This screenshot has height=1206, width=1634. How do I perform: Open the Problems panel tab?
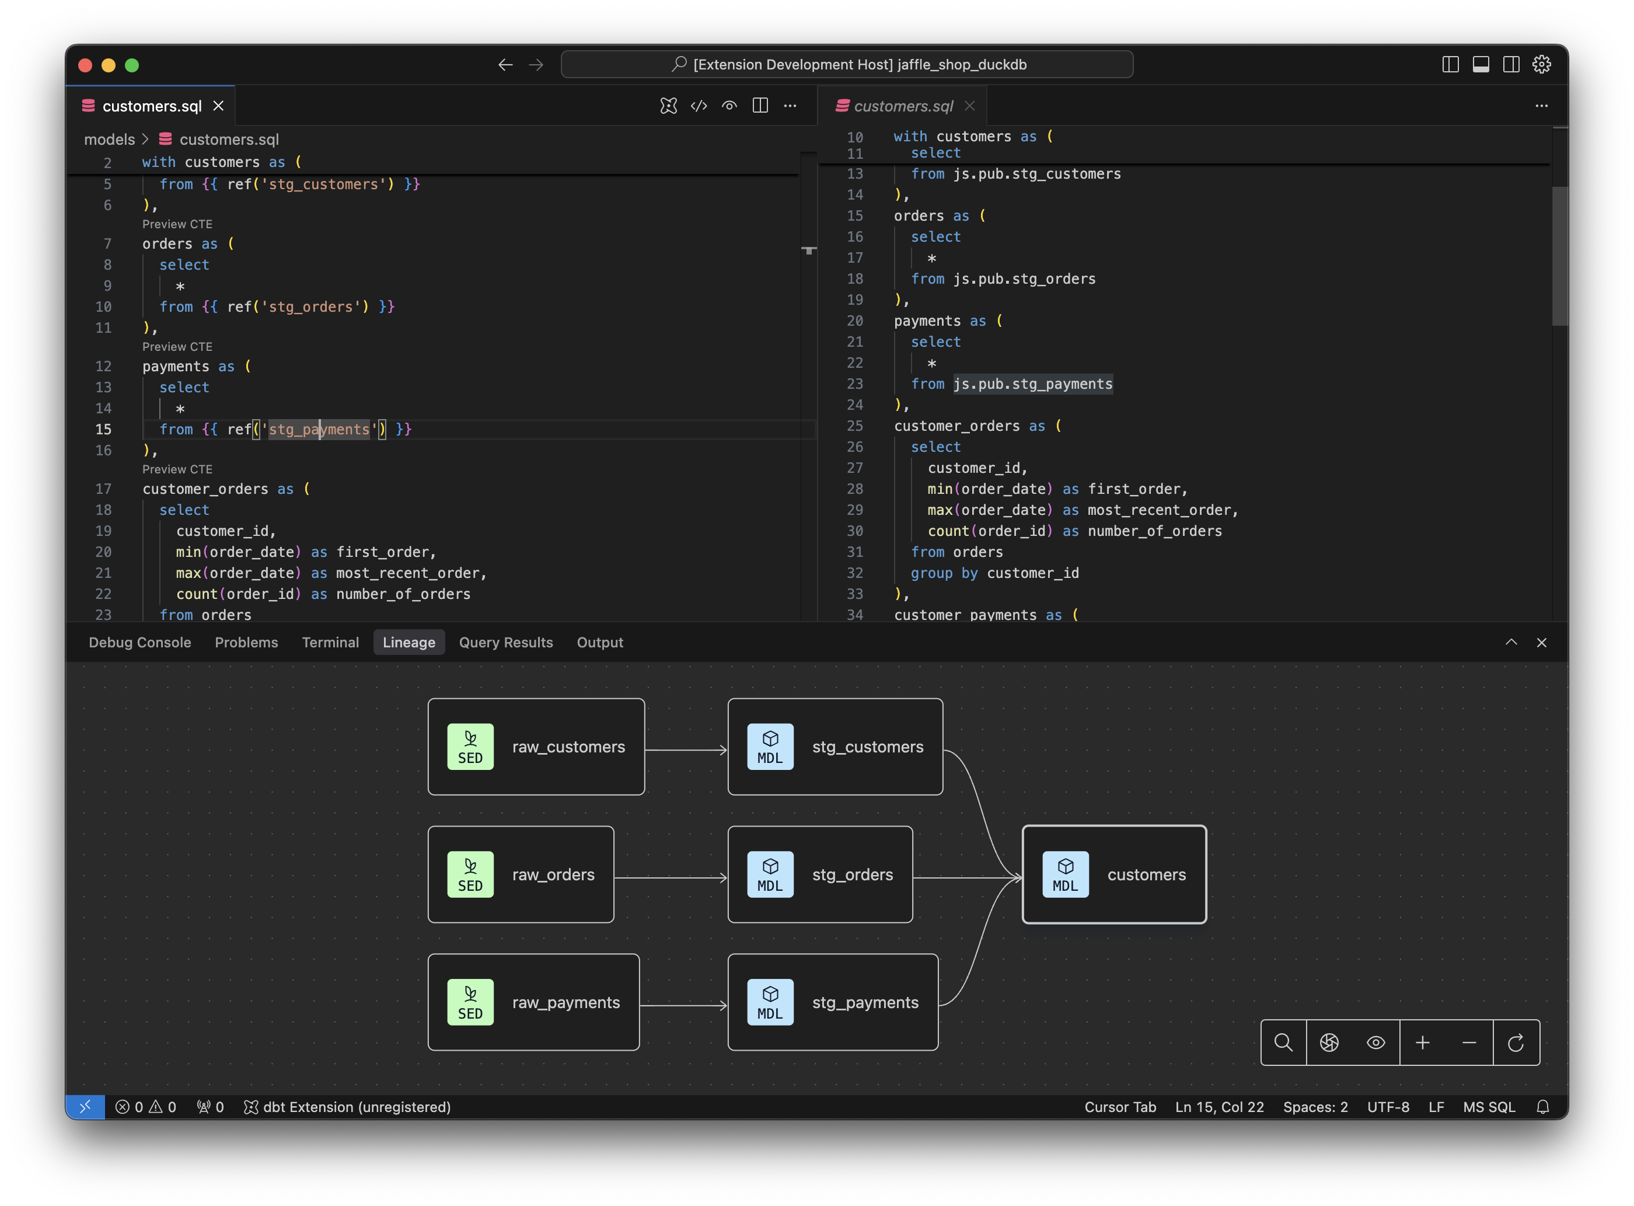tap(246, 643)
